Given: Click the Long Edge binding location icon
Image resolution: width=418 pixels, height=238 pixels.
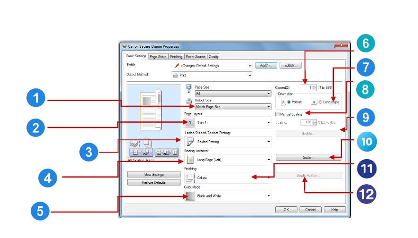Looking at the screenshot, I should point(191,160).
